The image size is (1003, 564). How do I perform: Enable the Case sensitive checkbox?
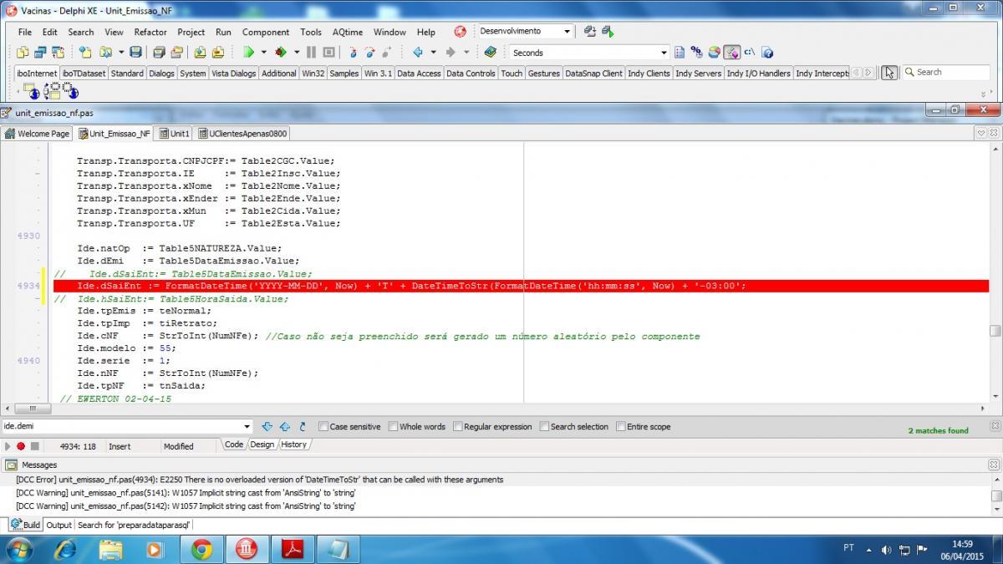(x=323, y=426)
